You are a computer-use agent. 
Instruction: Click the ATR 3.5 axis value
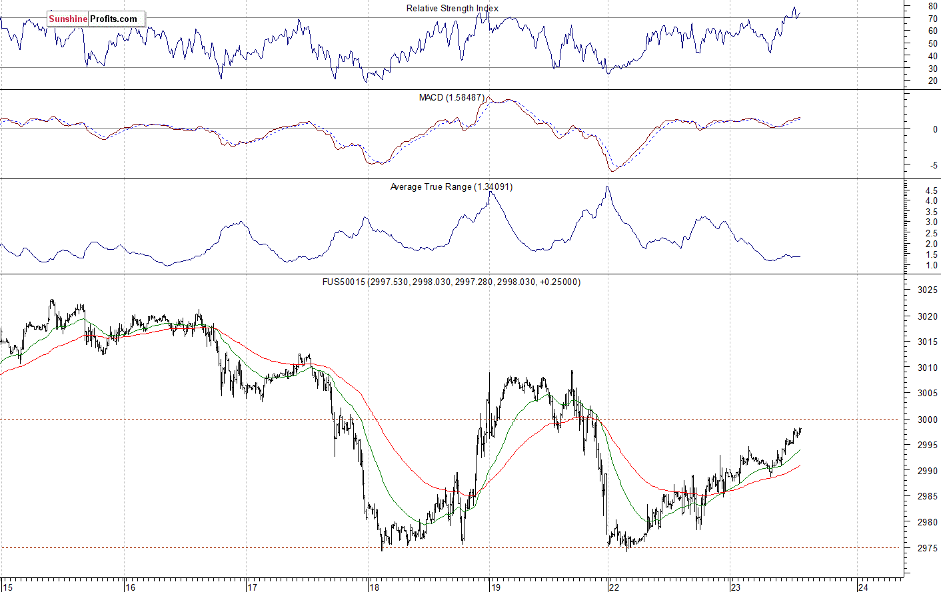[x=931, y=212]
